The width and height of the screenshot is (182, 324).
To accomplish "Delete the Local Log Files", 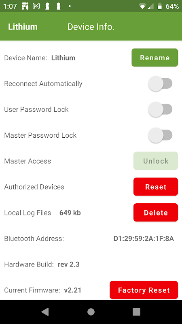I will pos(156,213).
